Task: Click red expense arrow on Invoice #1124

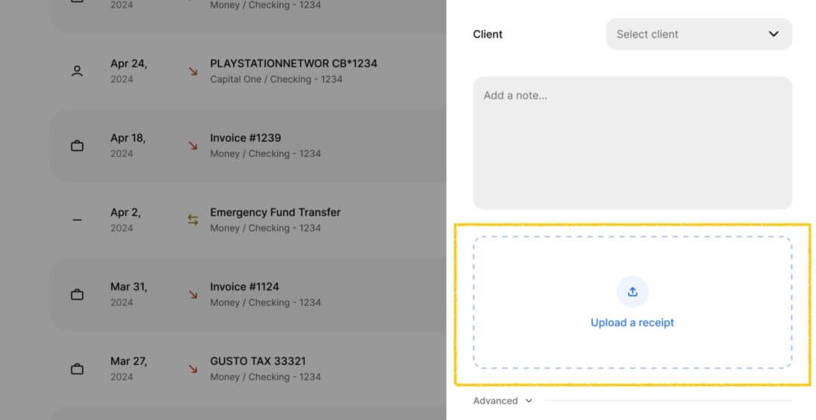Action: click(193, 295)
